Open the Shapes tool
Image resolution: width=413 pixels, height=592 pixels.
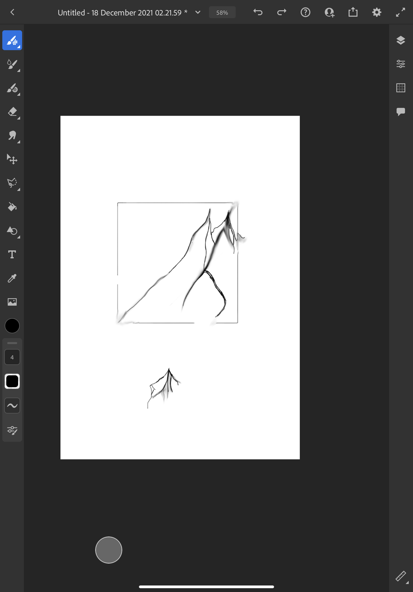12,231
